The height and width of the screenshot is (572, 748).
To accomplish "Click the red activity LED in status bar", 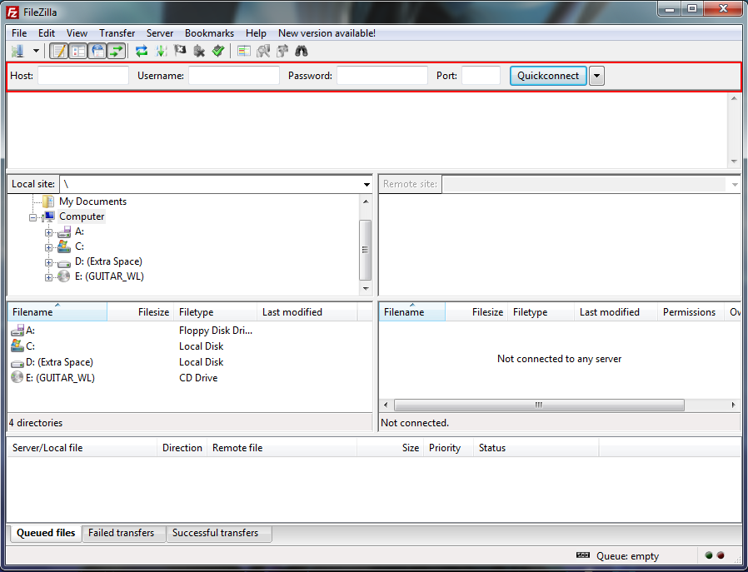I will click(x=721, y=555).
